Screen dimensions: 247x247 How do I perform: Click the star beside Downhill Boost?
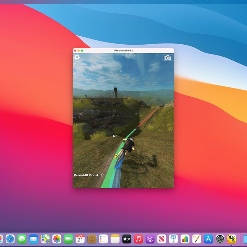[102, 175]
